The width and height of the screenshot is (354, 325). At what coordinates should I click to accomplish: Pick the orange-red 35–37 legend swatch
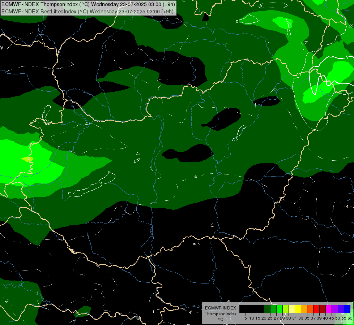[310, 309]
